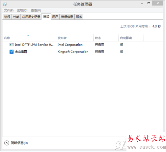Close the 任务管理器 window
This screenshot has width=166, height=152.
(x=158, y=3)
